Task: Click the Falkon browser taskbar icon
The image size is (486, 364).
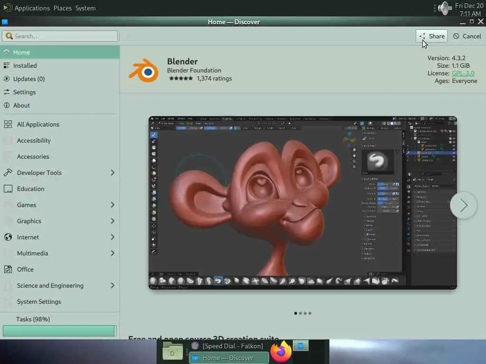Action: pos(195,346)
